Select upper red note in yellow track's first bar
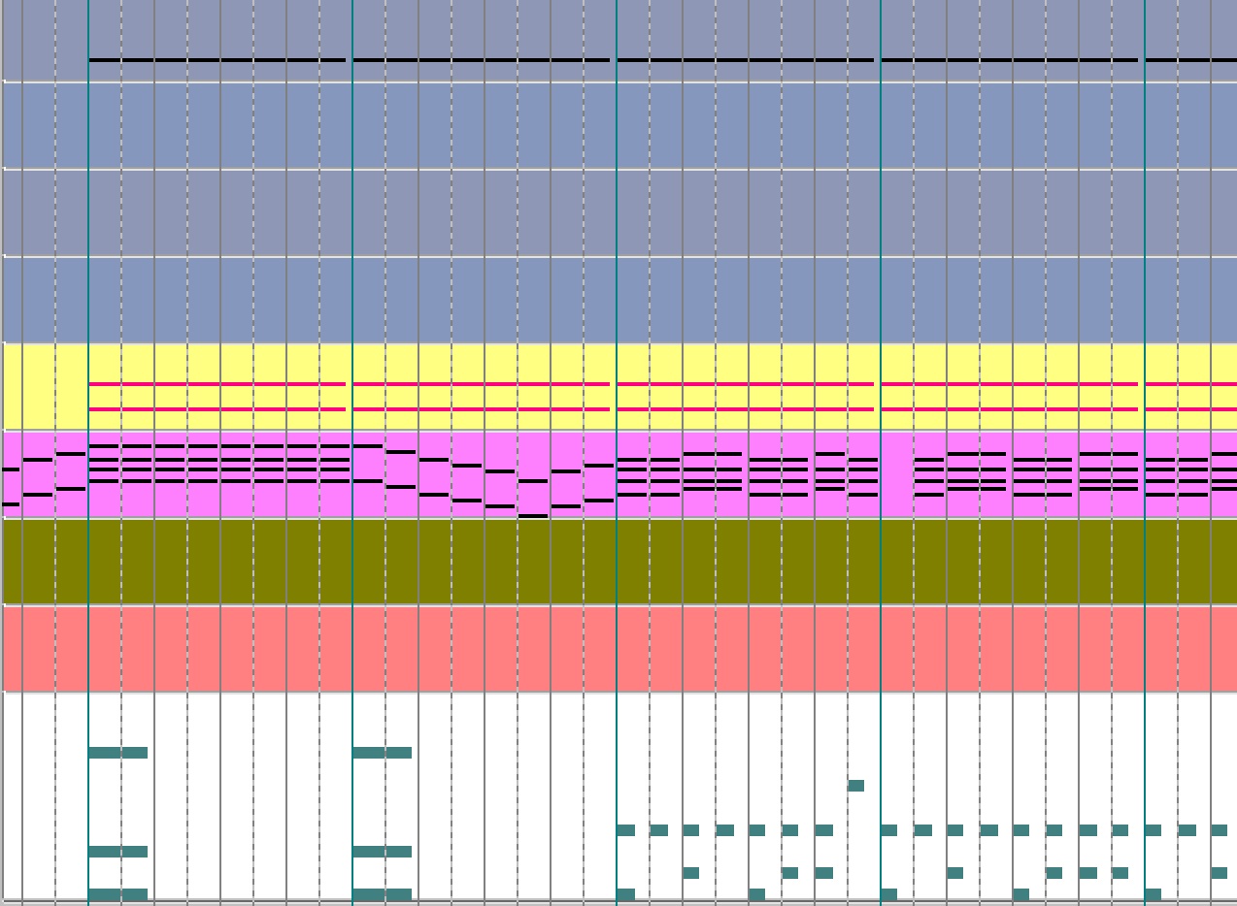Viewport: 1237px width, 906px height. (x=217, y=384)
